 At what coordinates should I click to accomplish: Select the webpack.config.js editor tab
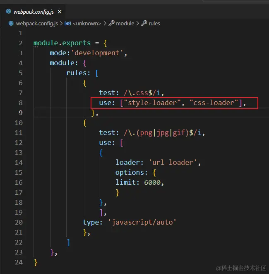pos(33,12)
